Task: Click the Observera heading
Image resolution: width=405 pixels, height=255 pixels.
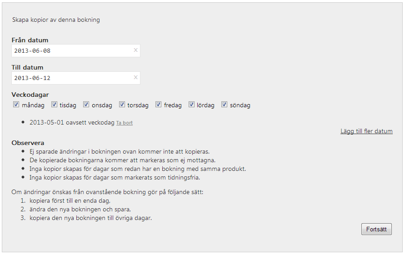Action: point(28,143)
